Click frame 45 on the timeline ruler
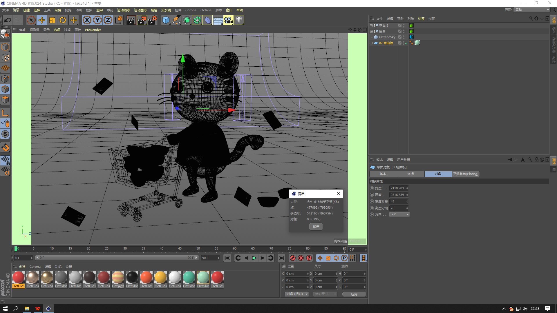Image resolution: width=557 pixels, height=313 pixels. (180, 249)
